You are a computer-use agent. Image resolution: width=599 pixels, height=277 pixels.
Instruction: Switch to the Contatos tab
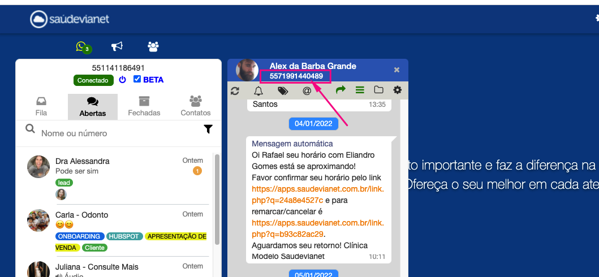[x=196, y=106]
